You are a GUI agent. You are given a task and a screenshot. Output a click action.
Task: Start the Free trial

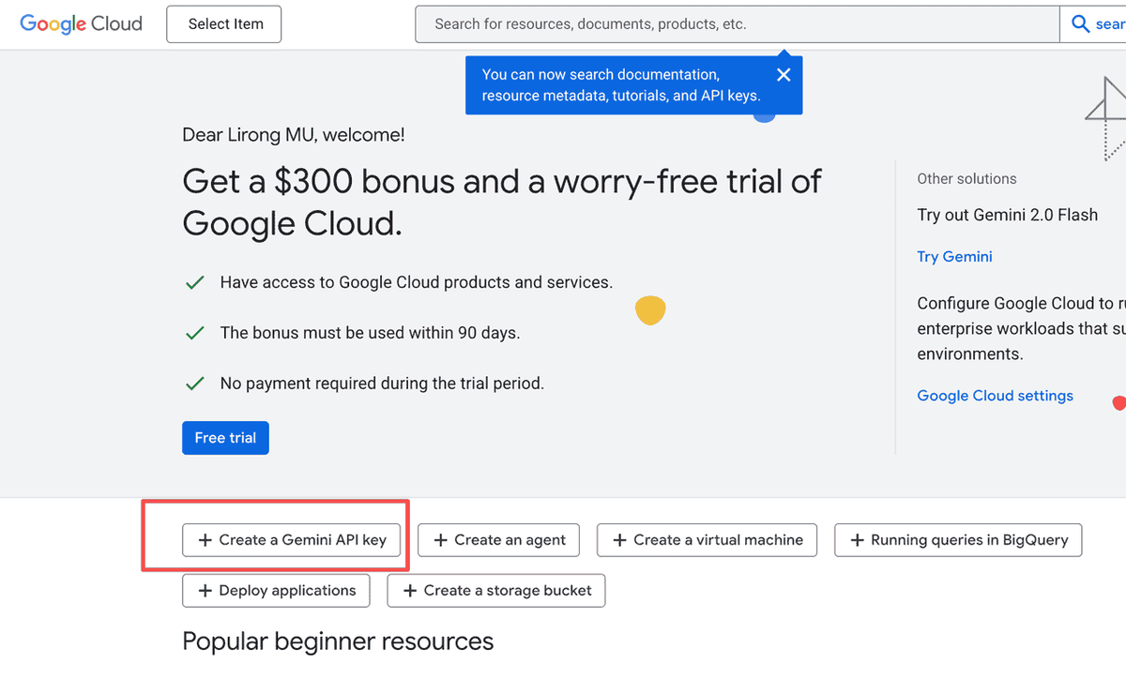click(x=225, y=438)
